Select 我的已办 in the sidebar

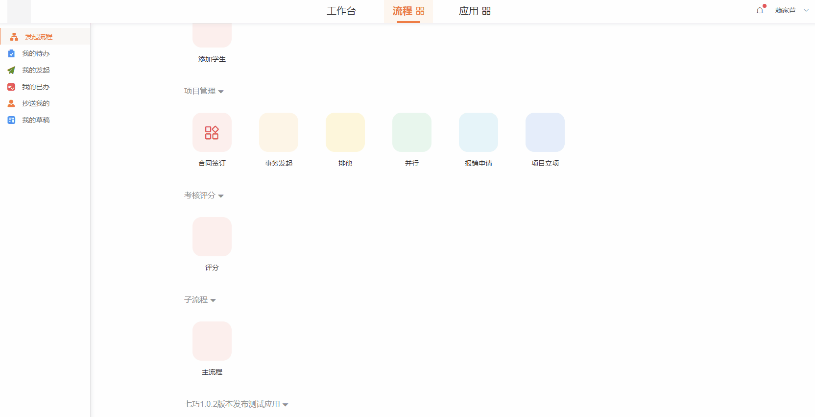(x=45, y=87)
